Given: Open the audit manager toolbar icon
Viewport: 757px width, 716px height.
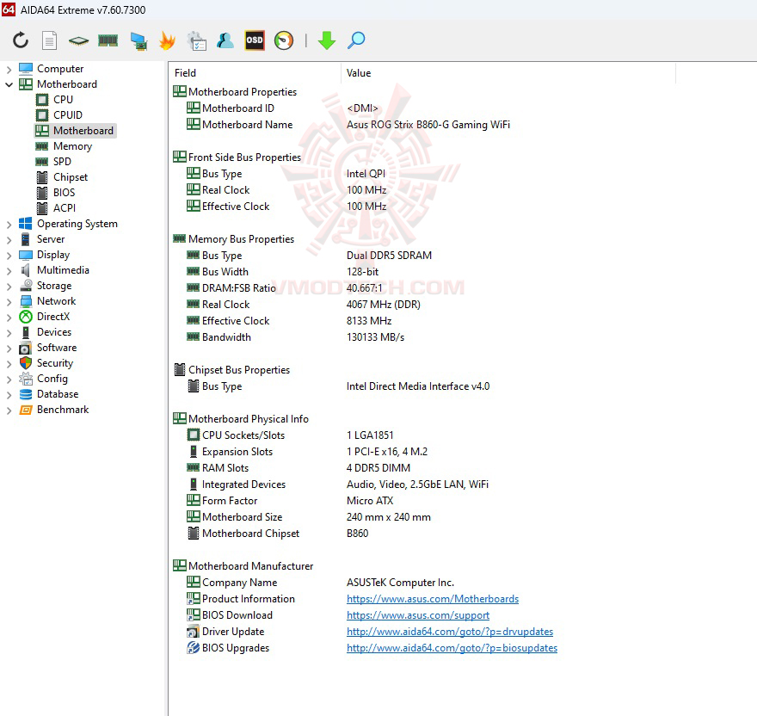Looking at the screenshot, I should click(x=196, y=40).
